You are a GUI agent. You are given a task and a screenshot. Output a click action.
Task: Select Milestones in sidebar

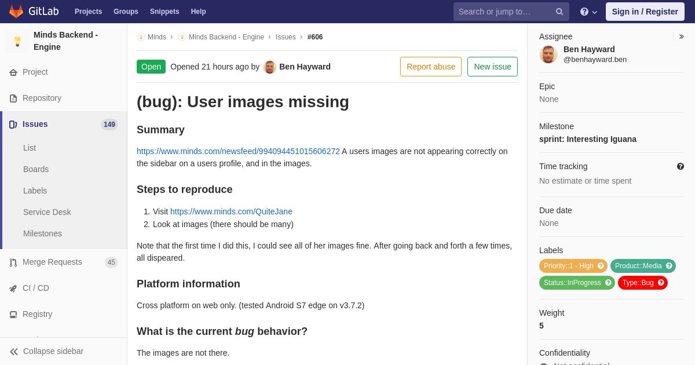pos(42,233)
